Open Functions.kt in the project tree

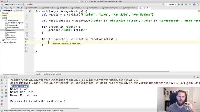click(x=11, y=25)
